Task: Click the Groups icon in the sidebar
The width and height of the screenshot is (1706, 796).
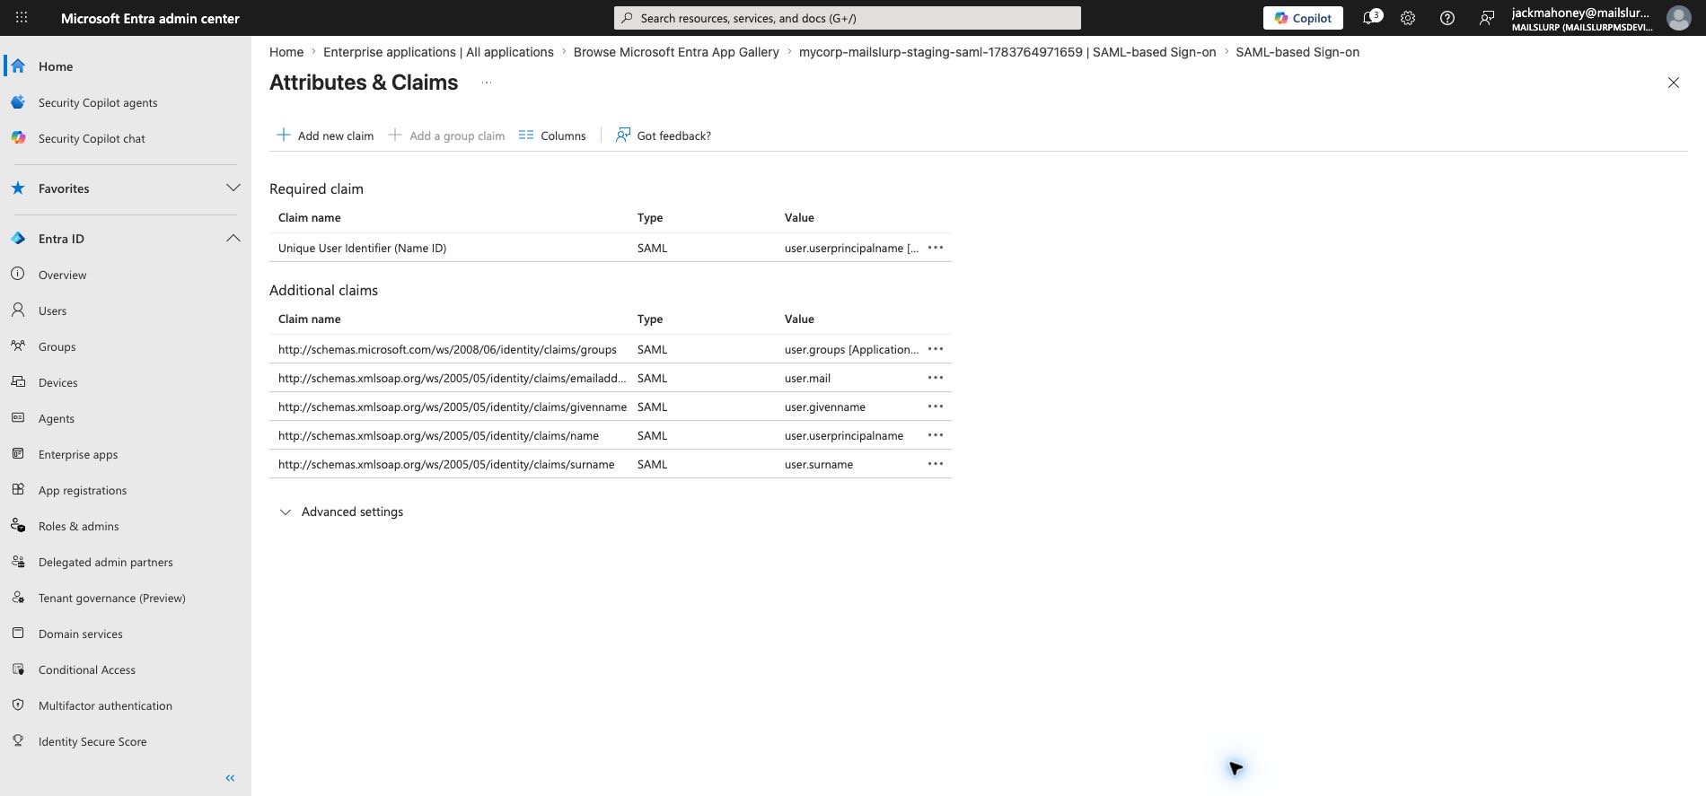Action: coord(18,346)
